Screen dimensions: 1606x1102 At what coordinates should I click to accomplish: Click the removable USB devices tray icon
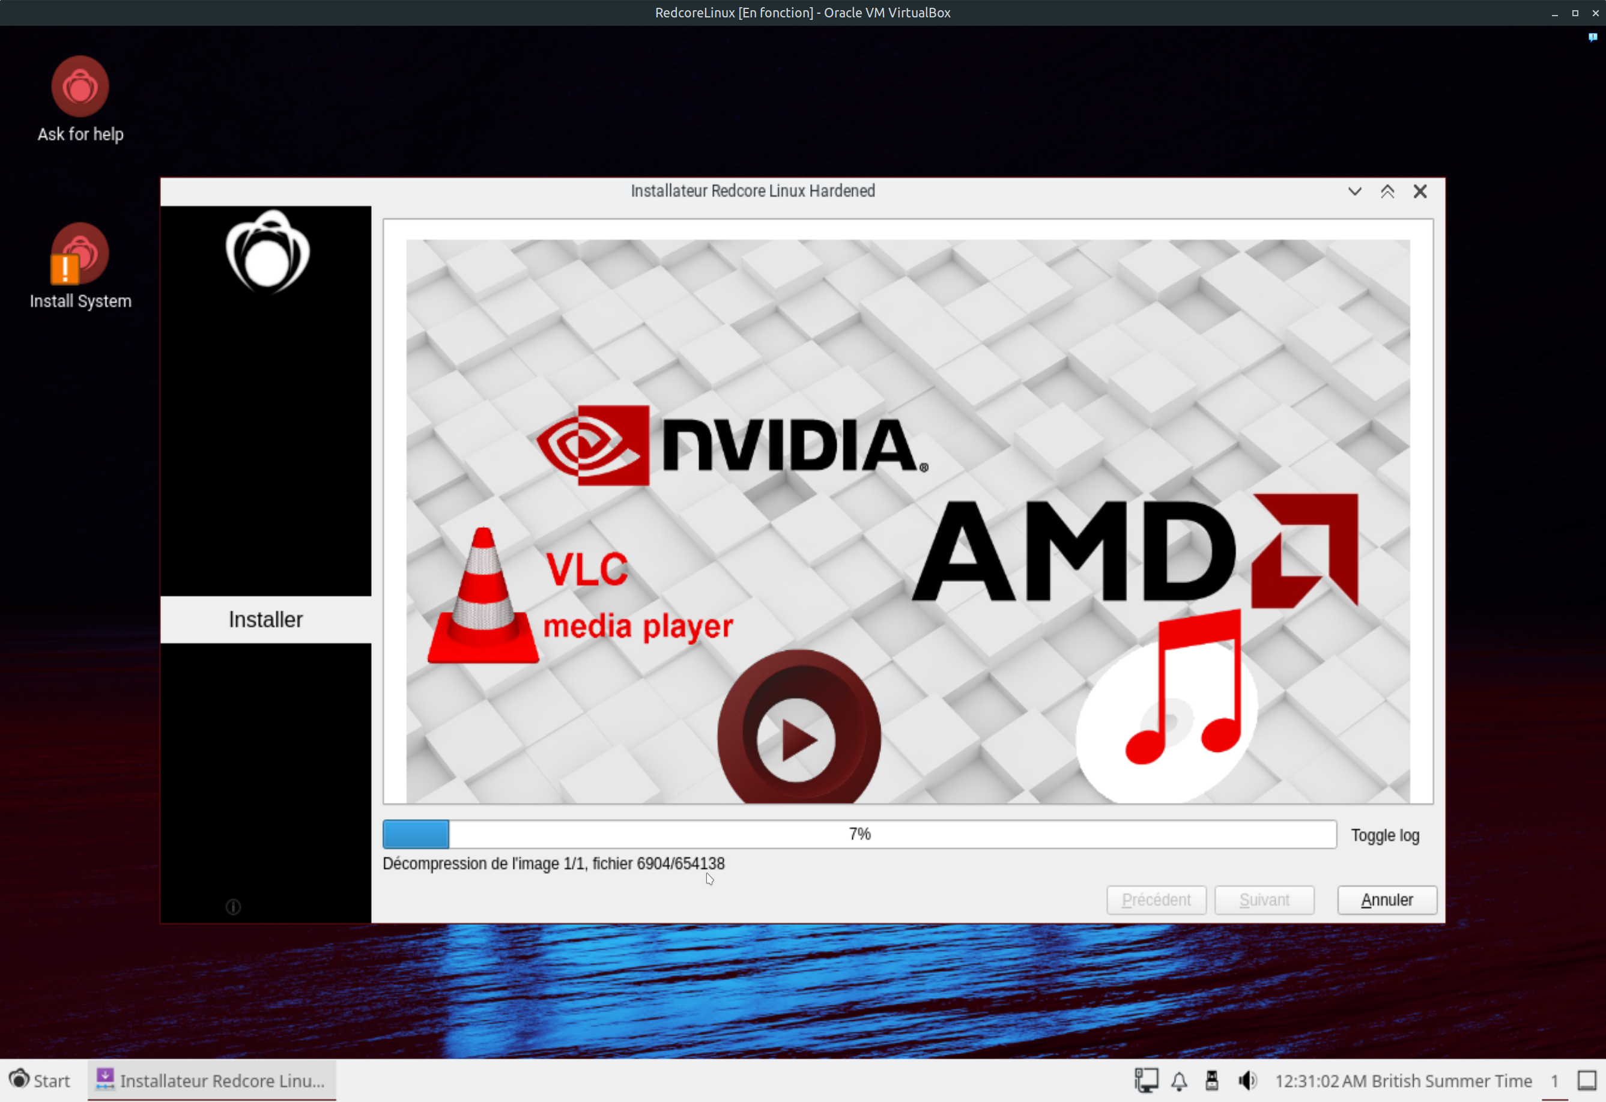click(1211, 1080)
